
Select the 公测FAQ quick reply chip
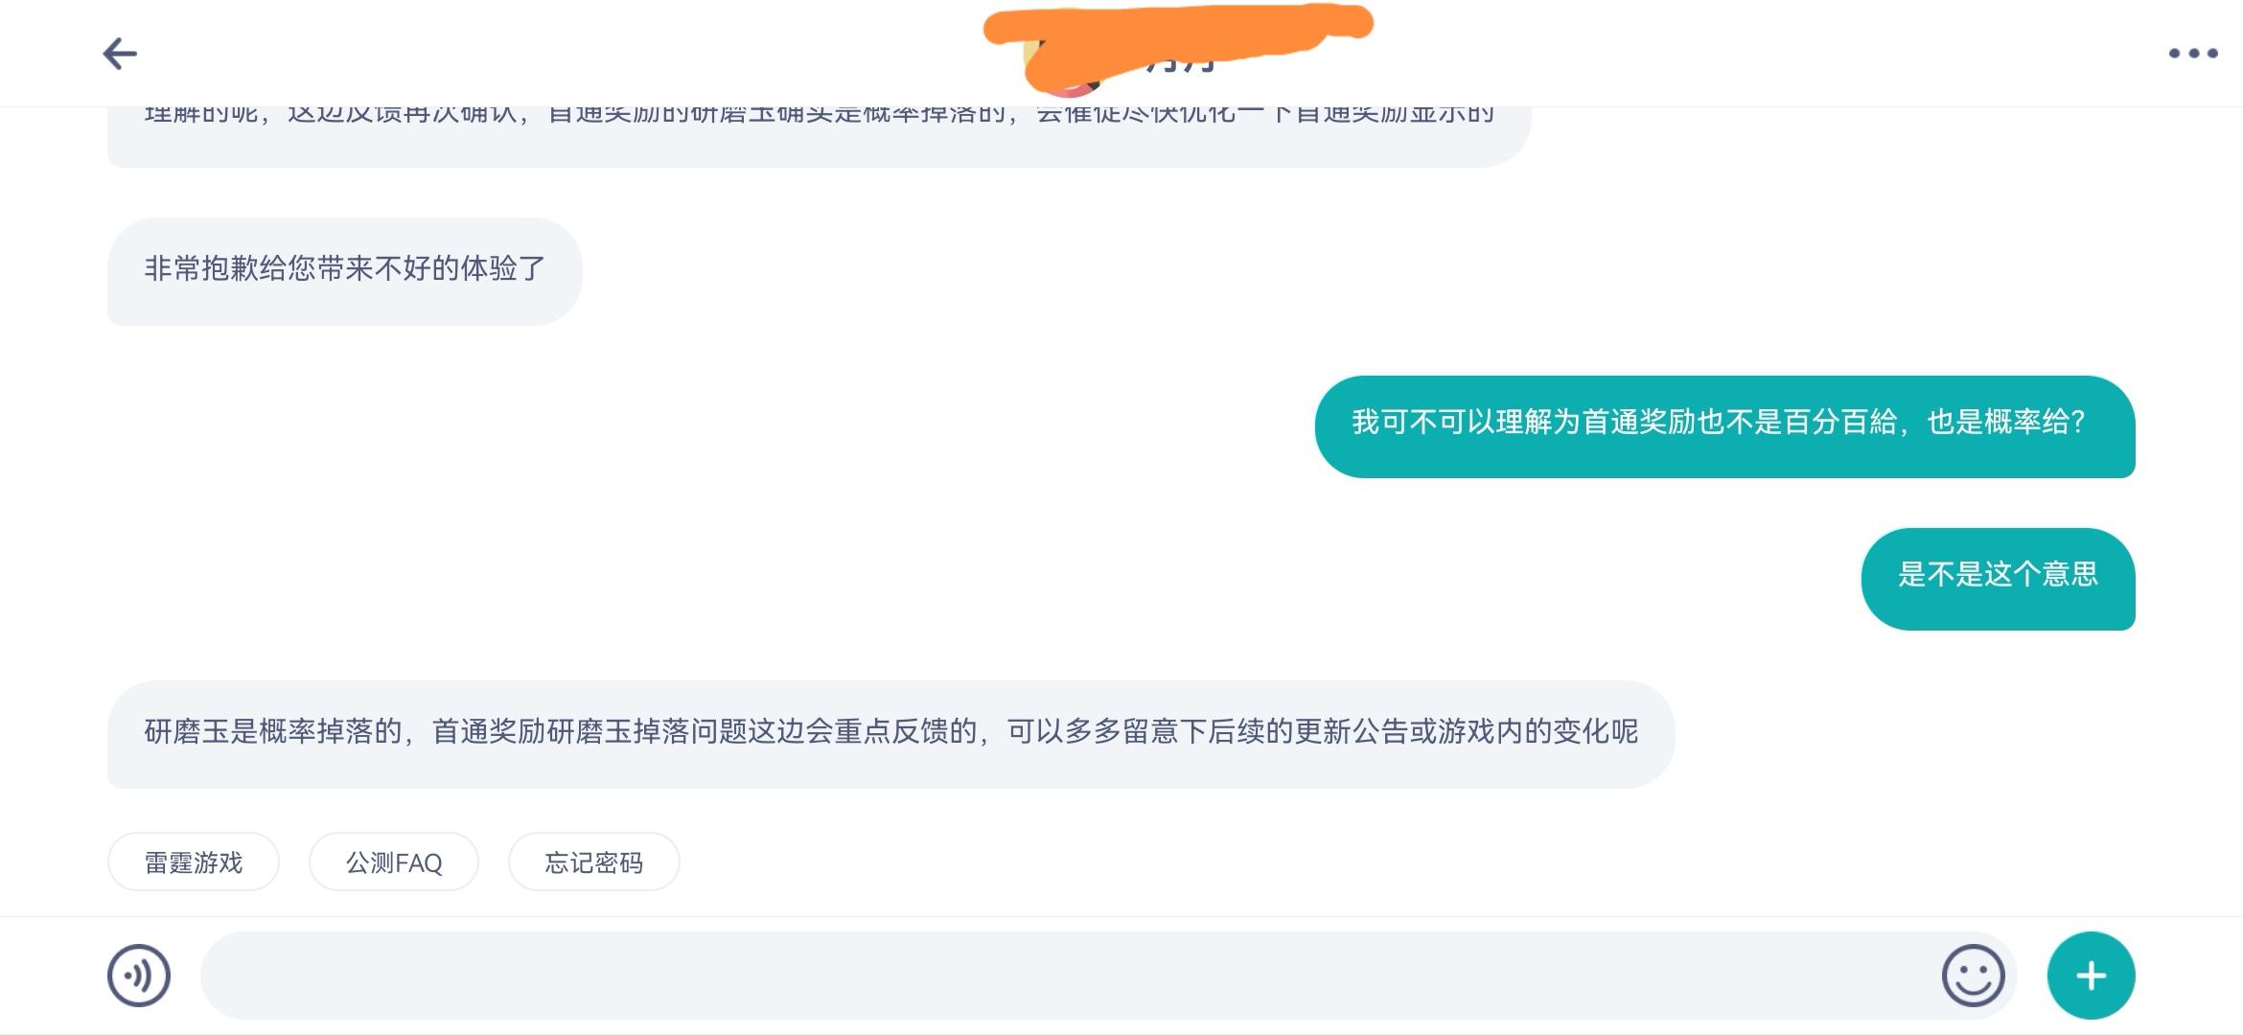pyautogui.click(x=394, y=862)
